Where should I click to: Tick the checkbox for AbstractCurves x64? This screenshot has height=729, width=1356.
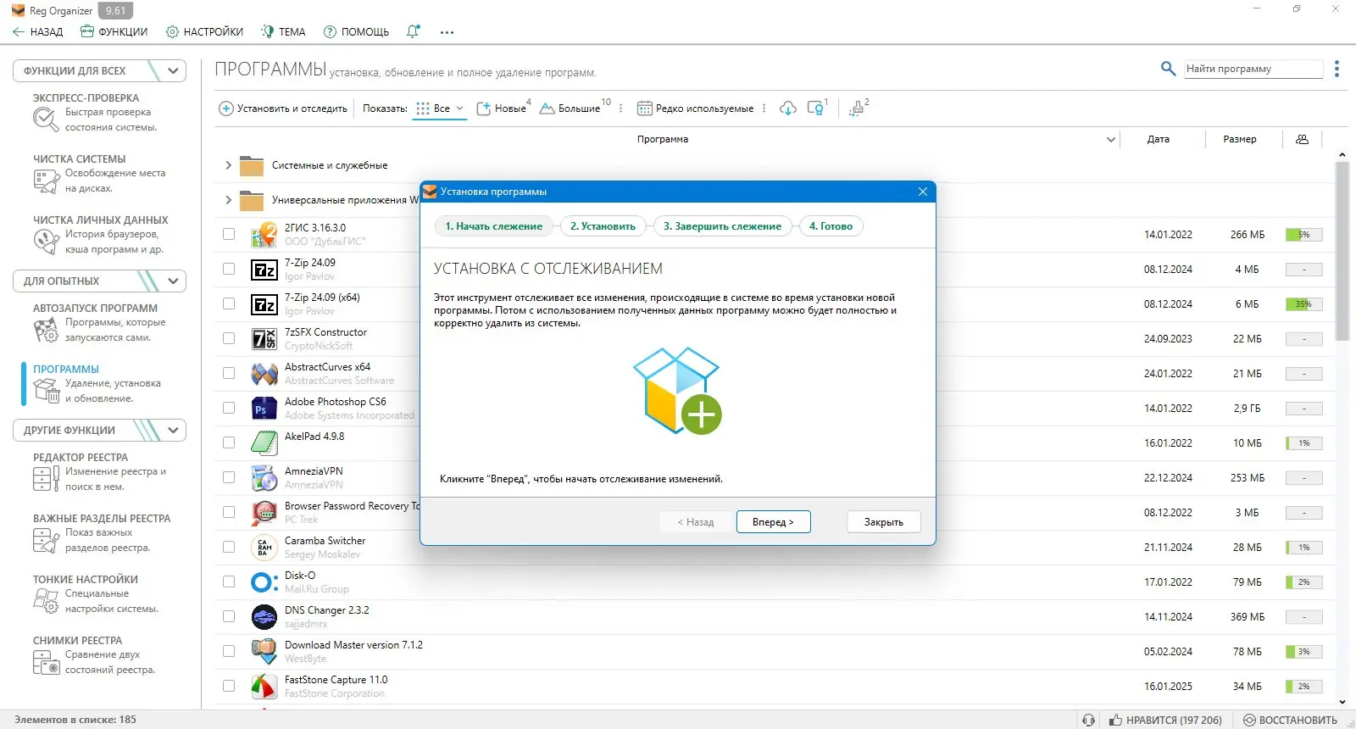(x=229, y=373)
